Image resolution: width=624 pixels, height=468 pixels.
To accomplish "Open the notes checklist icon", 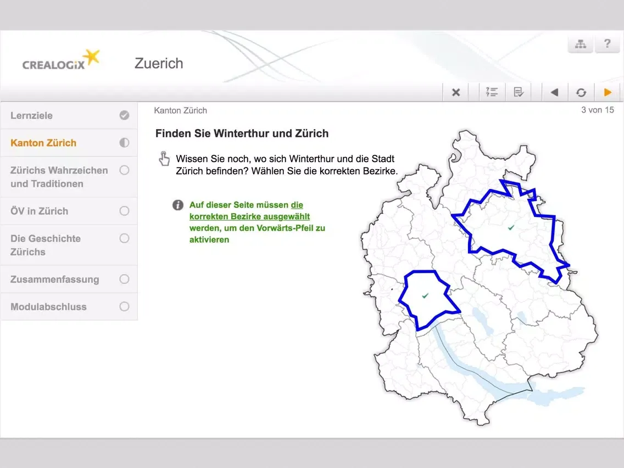I will point(519,92).
